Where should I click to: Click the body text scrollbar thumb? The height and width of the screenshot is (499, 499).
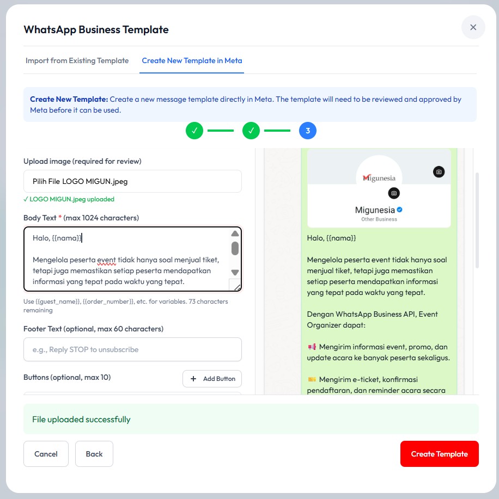pyautogui.click(x=235, y=248)
